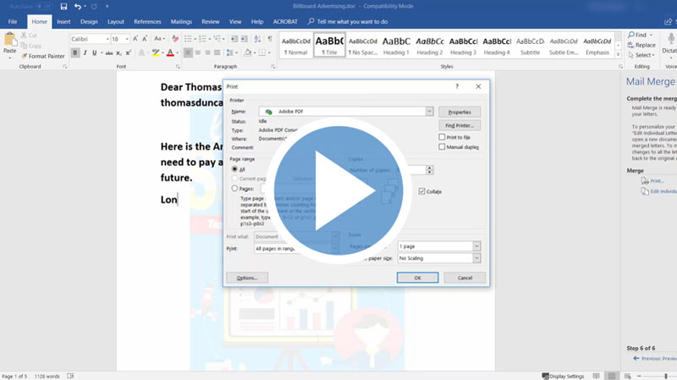Image resolution: width=677 pixels, height=380 pixels.
Task: Open the font size dropdown
Action: (x=128, y=39)
